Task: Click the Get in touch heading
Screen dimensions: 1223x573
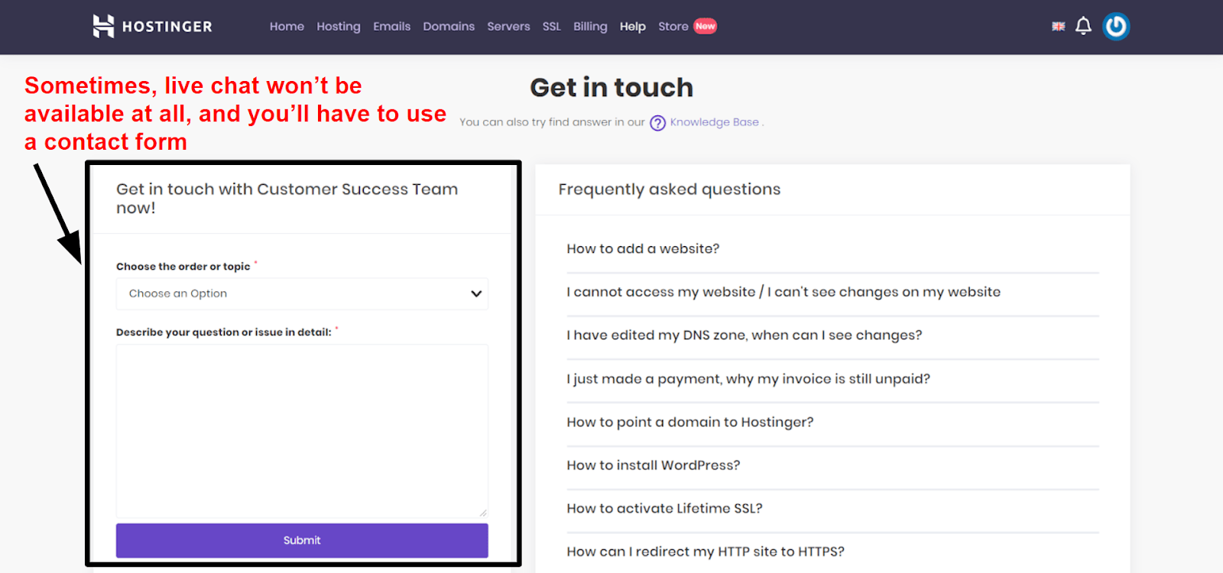Action: click(x=611, y=88)
